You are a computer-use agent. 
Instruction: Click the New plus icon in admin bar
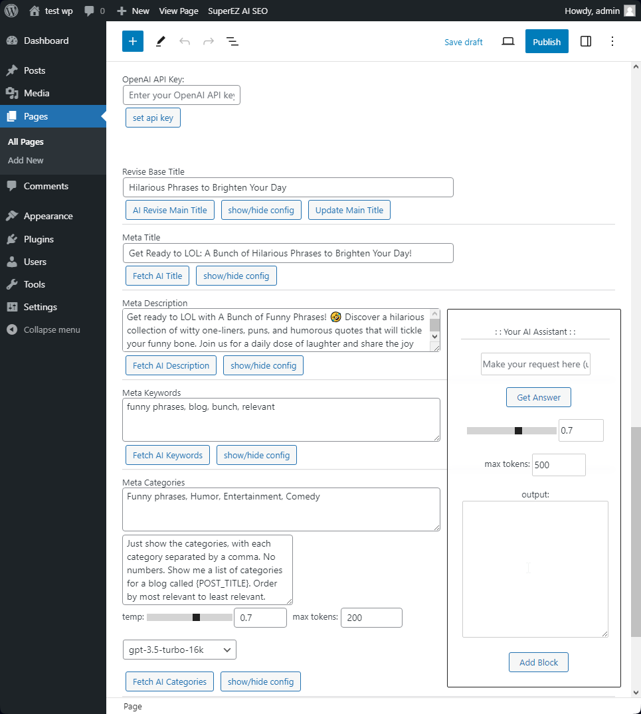(x=122, y=11)
